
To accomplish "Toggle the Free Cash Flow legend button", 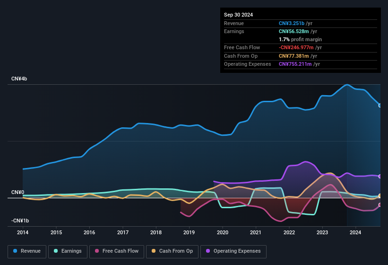I will [x=117, y=251].
